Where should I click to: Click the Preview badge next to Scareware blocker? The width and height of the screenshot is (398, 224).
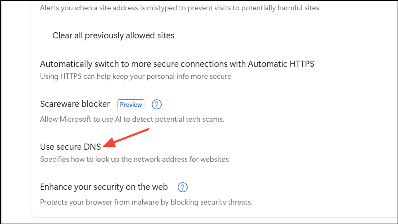point(131,104)
